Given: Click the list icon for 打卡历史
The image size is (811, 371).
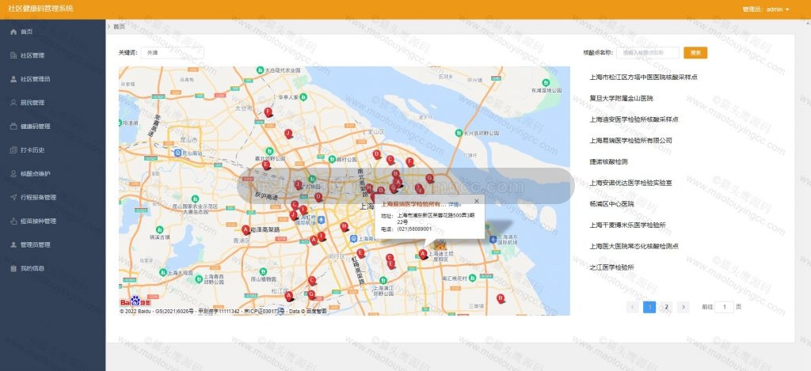Looking at the screenshot, I should point(13,150).
